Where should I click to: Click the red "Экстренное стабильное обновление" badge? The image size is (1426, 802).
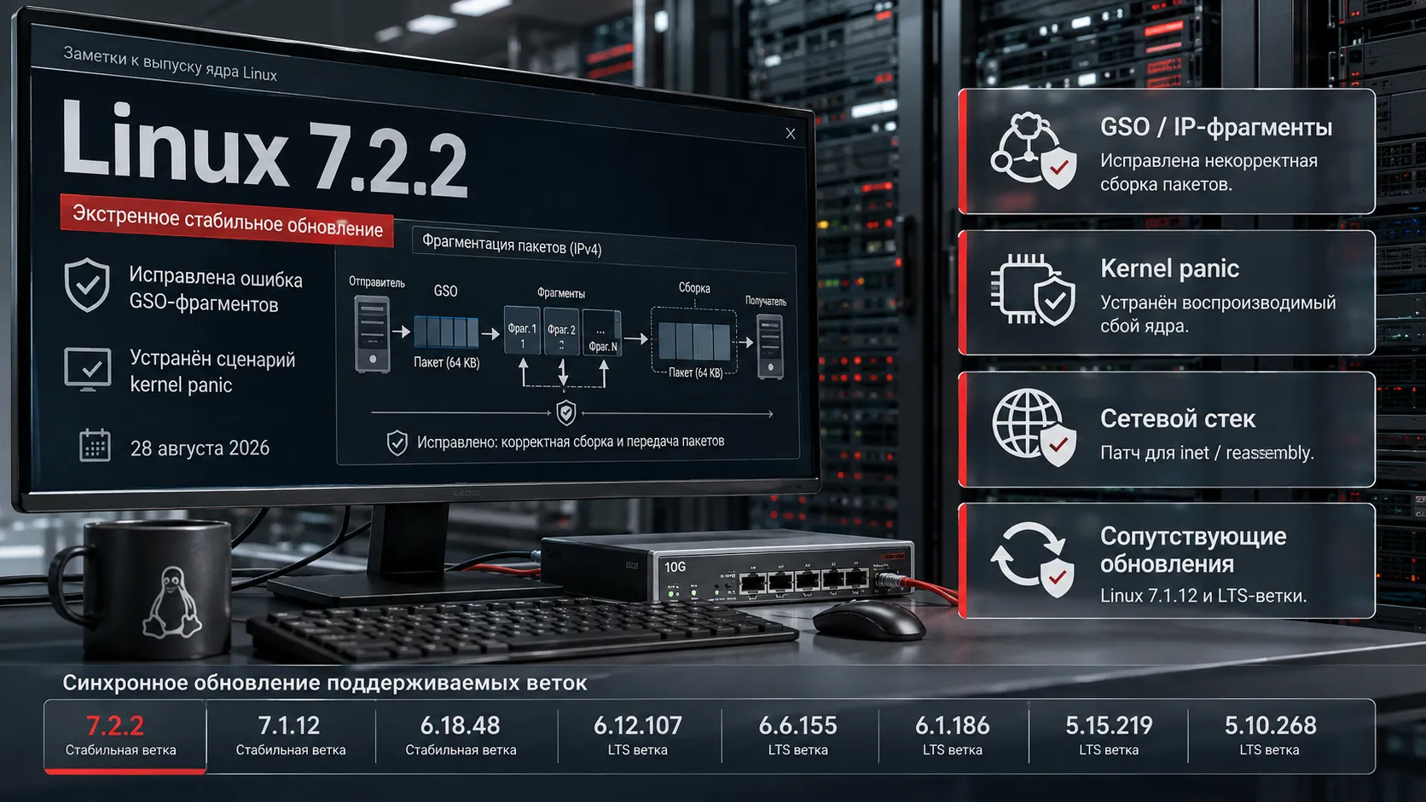[227, 221]
